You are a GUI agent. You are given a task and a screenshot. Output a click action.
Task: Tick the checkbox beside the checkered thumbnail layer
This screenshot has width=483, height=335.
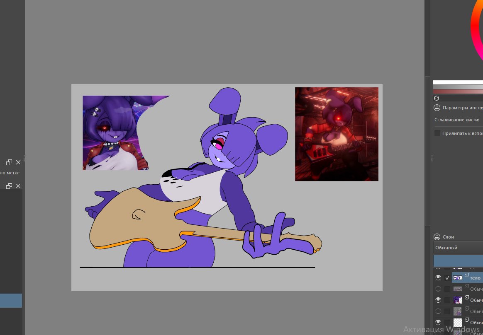(x=447, y=323)
